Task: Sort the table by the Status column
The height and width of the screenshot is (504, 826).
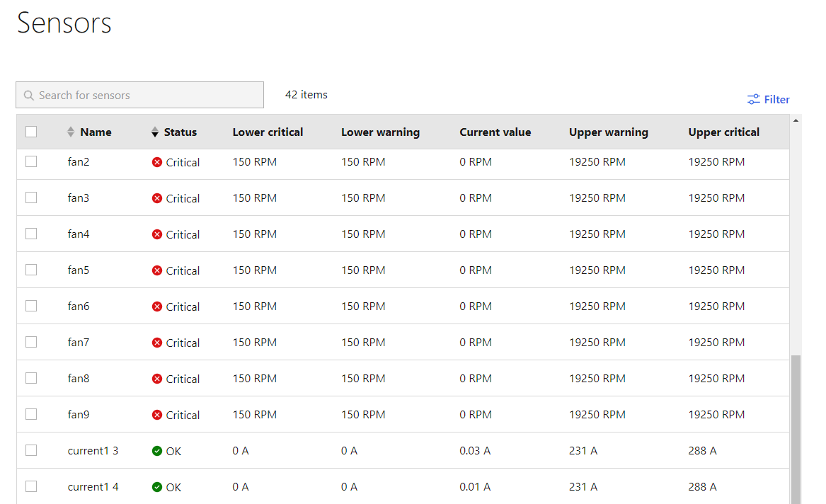Action: [x=180, y=132]
